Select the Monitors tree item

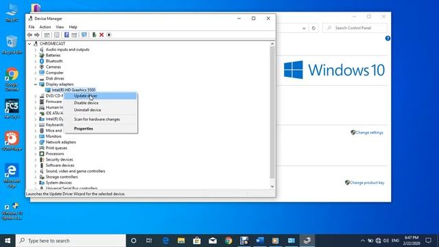click(x=54, y=137)
